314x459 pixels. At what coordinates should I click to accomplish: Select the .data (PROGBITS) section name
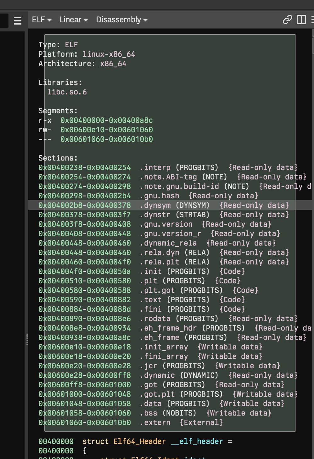click(x=175, y=404)
